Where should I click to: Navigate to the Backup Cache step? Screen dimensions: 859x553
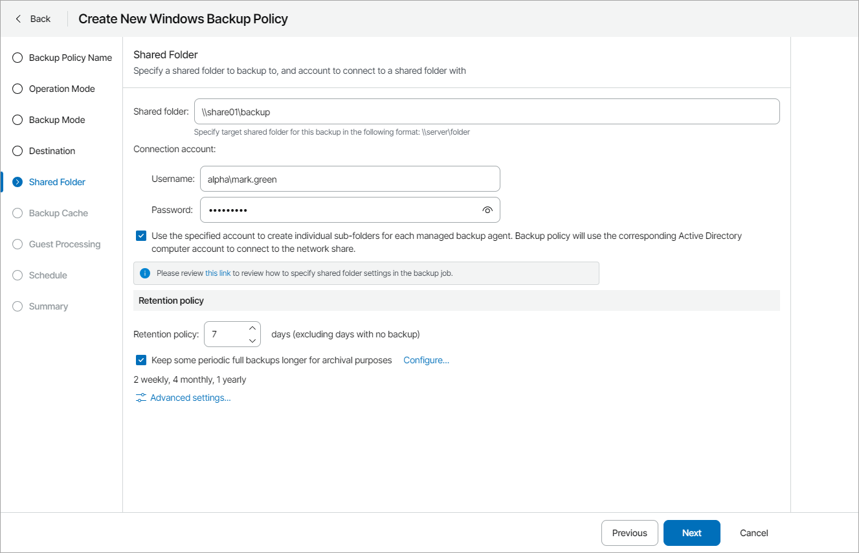point(17,213)
